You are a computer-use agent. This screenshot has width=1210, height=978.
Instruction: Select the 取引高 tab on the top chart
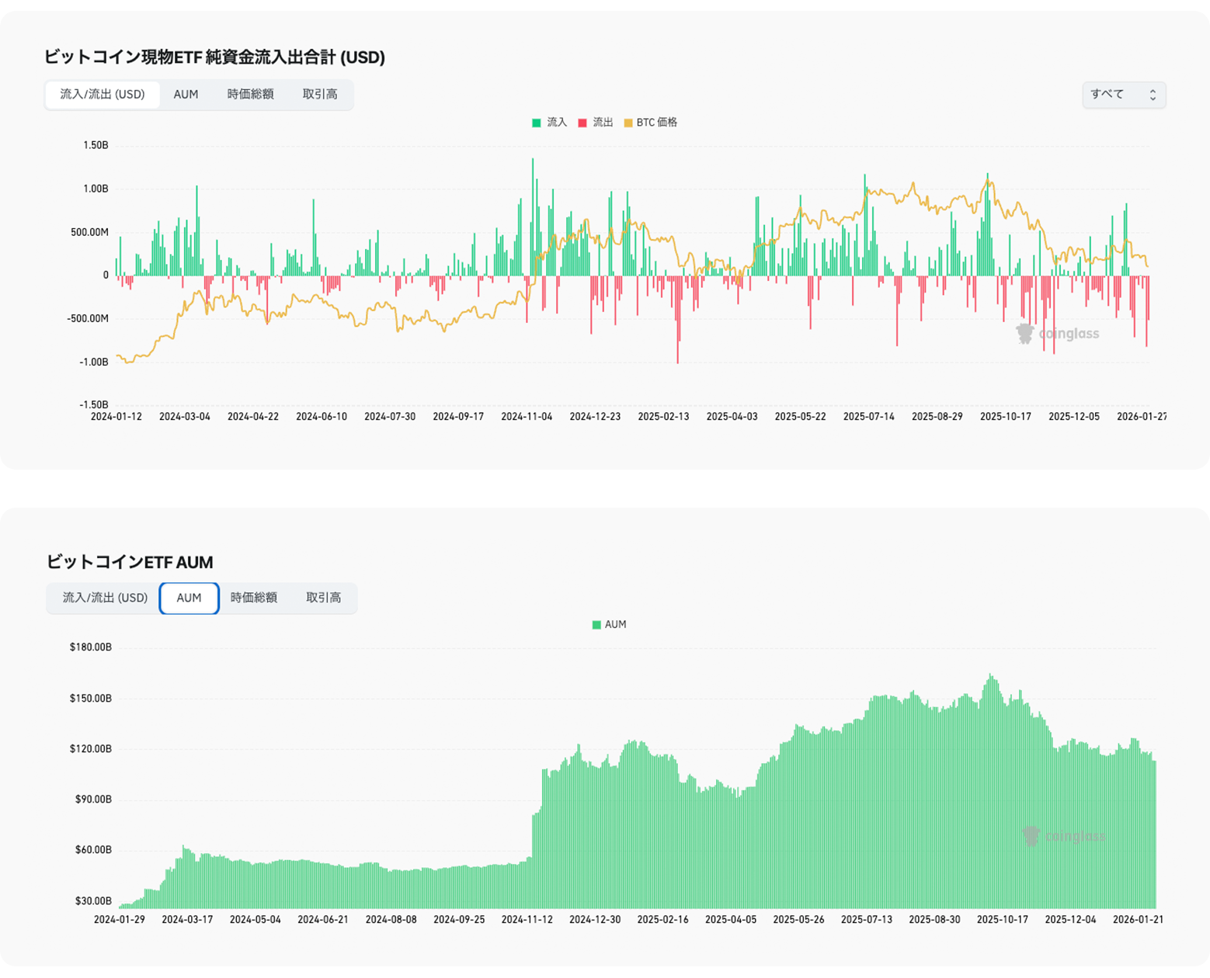319,94
